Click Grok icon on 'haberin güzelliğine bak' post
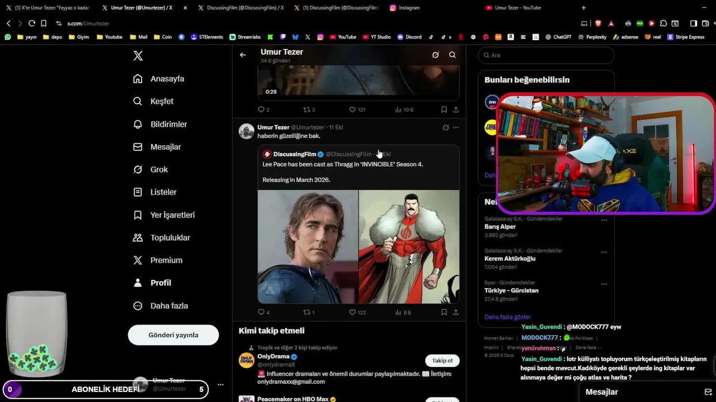The width and height of the screenshot is (716, 402). pyautogui.click(x=446, y=127)
